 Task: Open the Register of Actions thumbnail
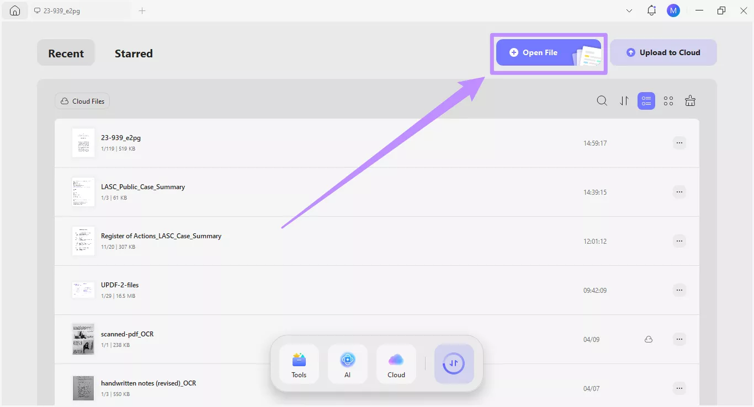83,241
